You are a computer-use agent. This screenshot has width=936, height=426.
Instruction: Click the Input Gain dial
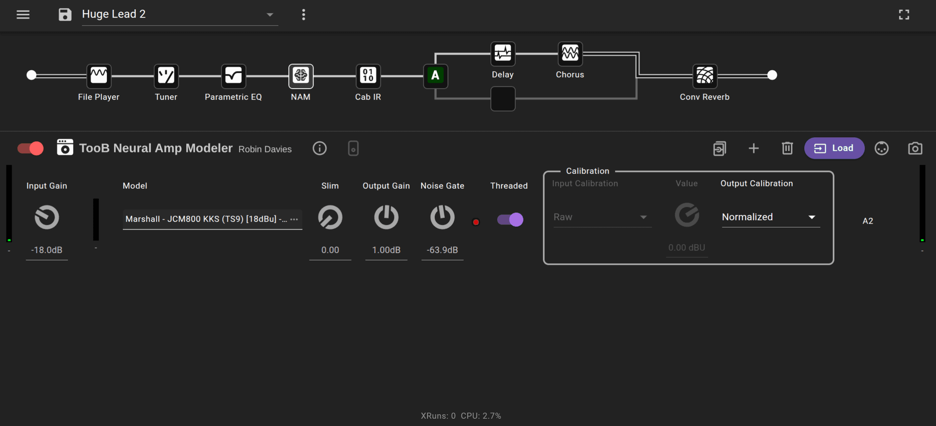(x=47, y=217)
